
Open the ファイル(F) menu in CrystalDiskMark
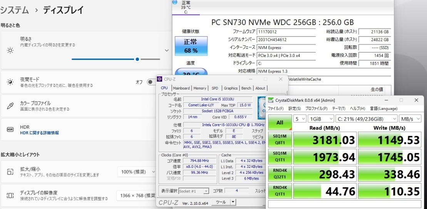click(x=276, y=108)
